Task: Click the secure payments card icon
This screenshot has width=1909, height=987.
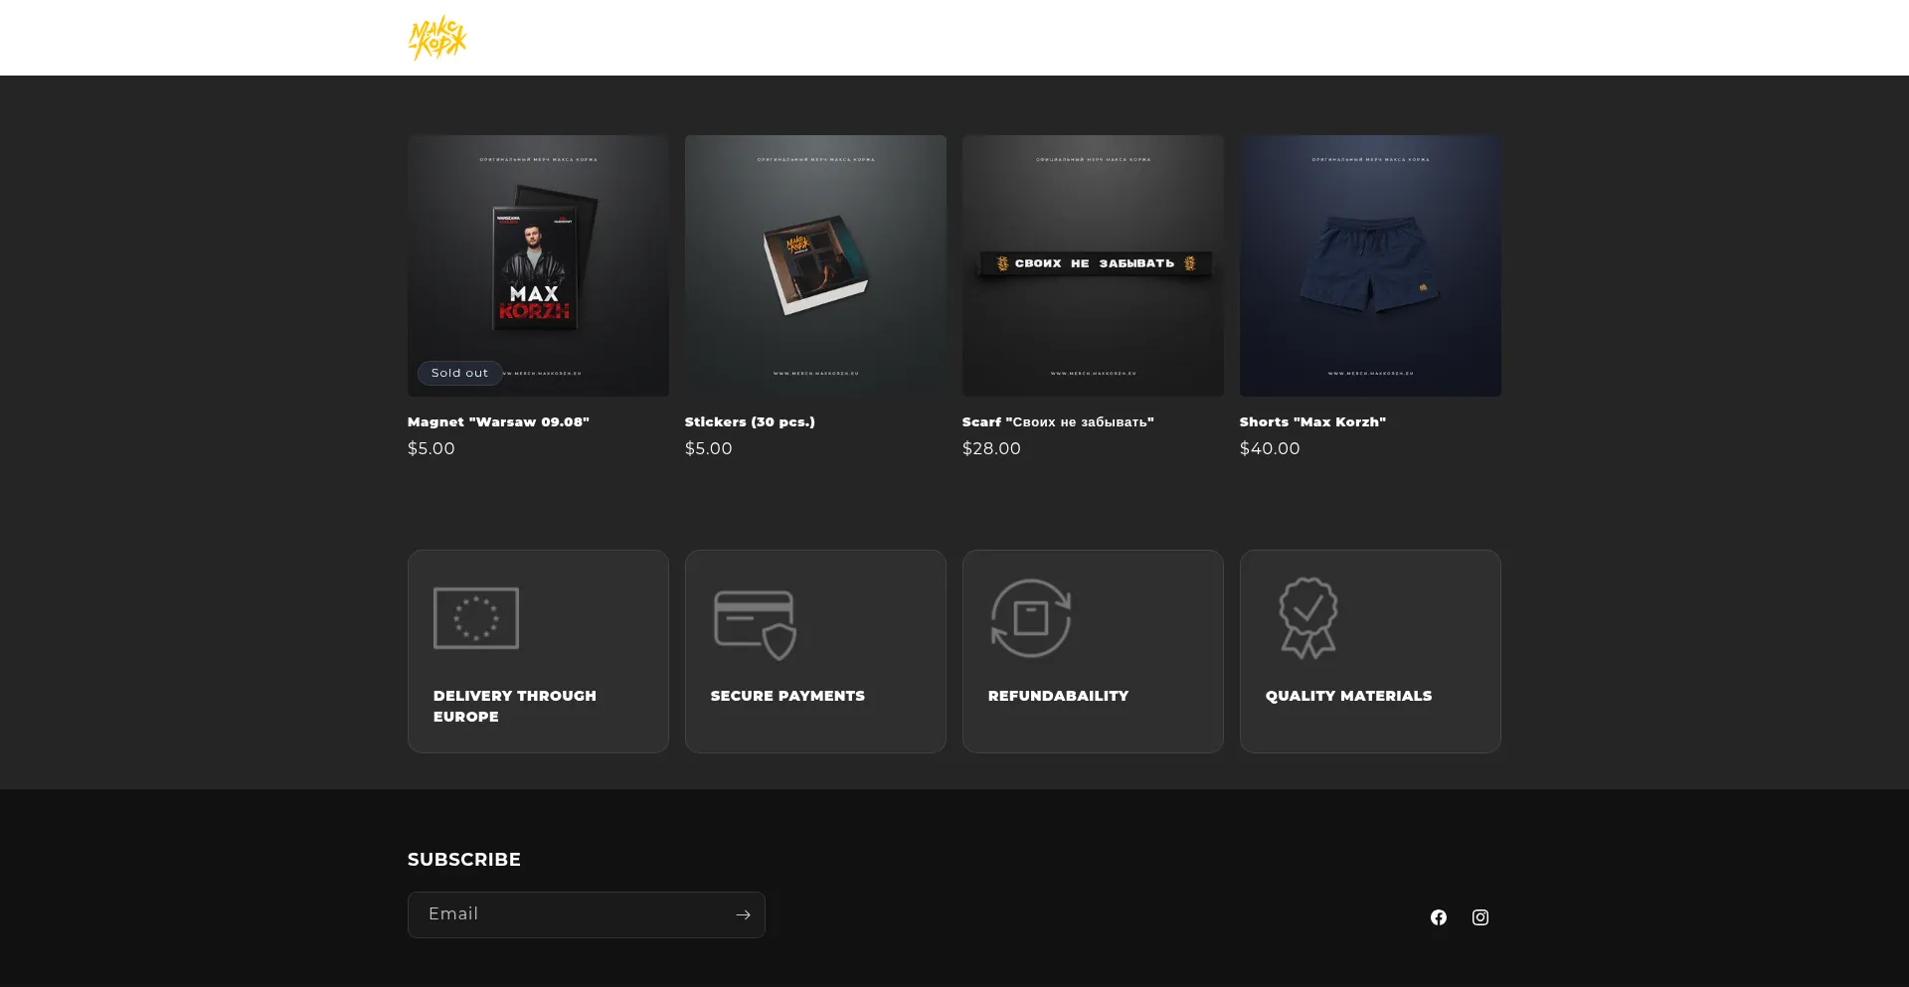Action: click(756, 624)
